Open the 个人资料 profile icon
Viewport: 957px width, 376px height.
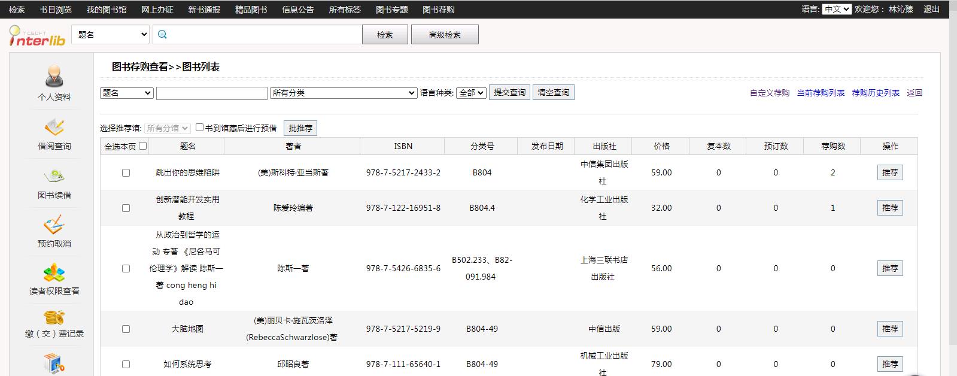(x=54, y=77)
